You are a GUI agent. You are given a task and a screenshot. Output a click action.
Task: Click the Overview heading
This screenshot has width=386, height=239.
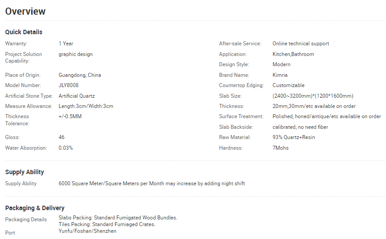pos(25,12)
